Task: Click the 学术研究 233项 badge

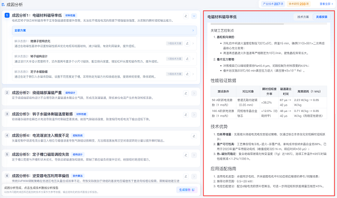Action: click(298, 4)
